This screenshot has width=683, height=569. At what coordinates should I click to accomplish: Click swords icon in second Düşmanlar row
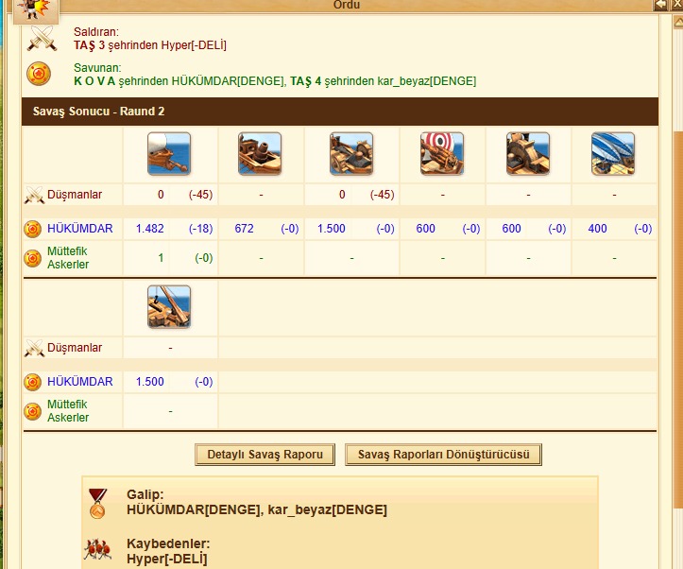34,348
